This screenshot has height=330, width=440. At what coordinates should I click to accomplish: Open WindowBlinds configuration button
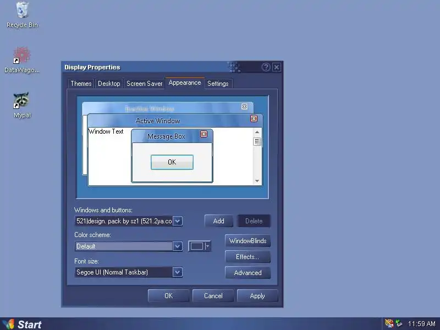point(248,241)
